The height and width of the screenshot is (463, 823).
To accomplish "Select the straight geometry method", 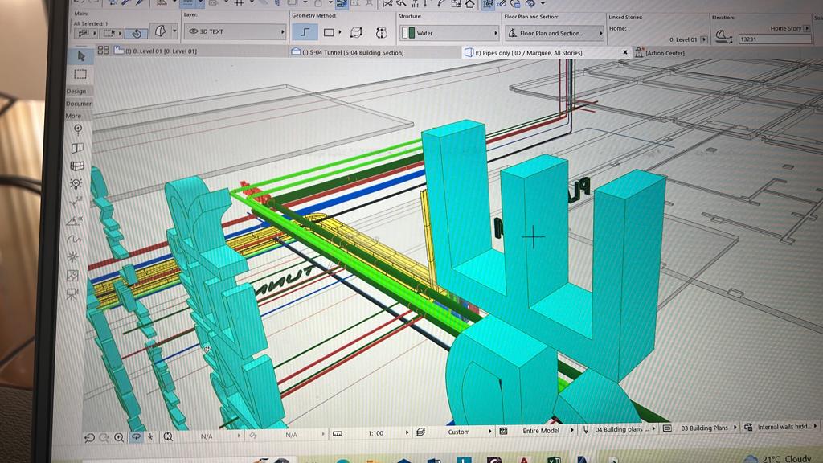I will coord(304,33).
